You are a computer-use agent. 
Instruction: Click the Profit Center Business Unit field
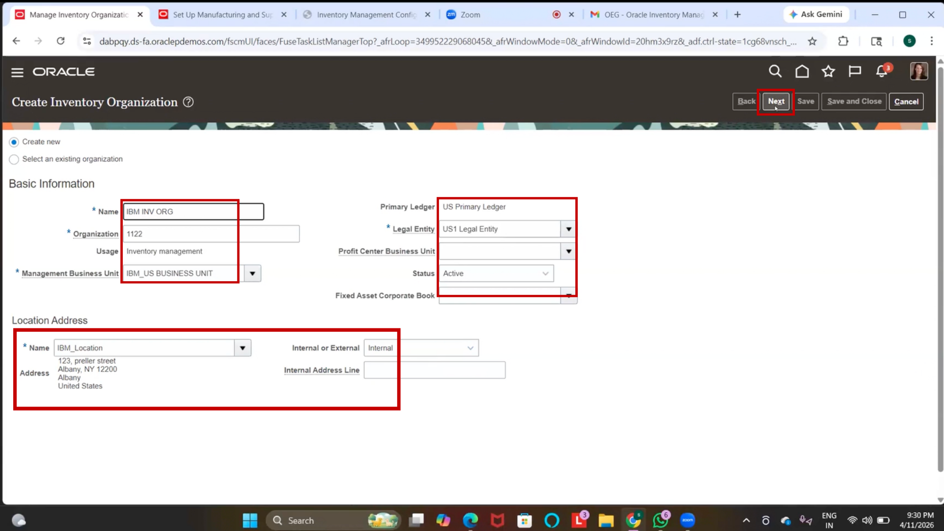(x=500, y=251)
